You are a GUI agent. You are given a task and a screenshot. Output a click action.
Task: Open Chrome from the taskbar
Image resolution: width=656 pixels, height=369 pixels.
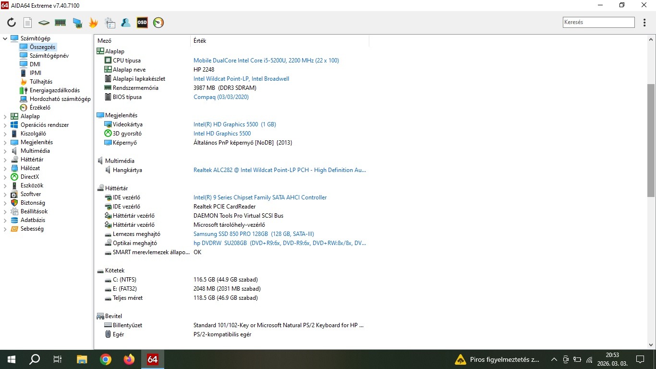[106, 359]
